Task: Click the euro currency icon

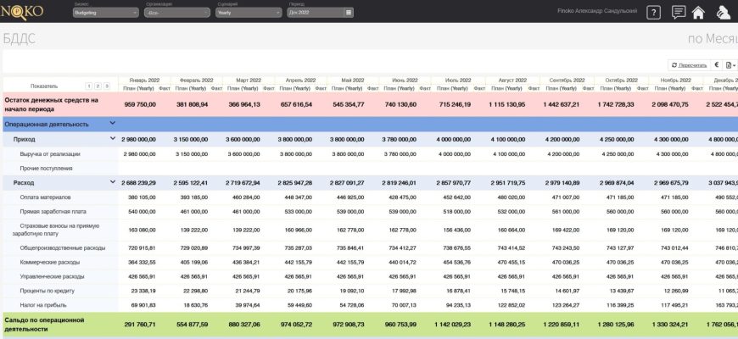Action: [717, 64]
